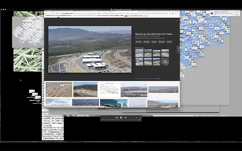Click the fast-forward button in player
This screenshot has height=151, width=242.
point(126,117)
